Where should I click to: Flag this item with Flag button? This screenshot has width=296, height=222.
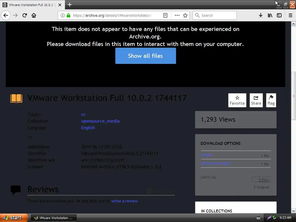tap(271, 100)
